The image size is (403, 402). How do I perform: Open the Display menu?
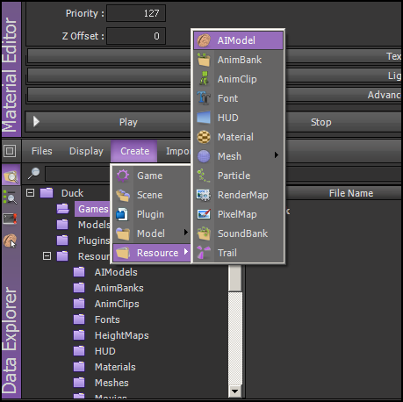pos(86,151)
